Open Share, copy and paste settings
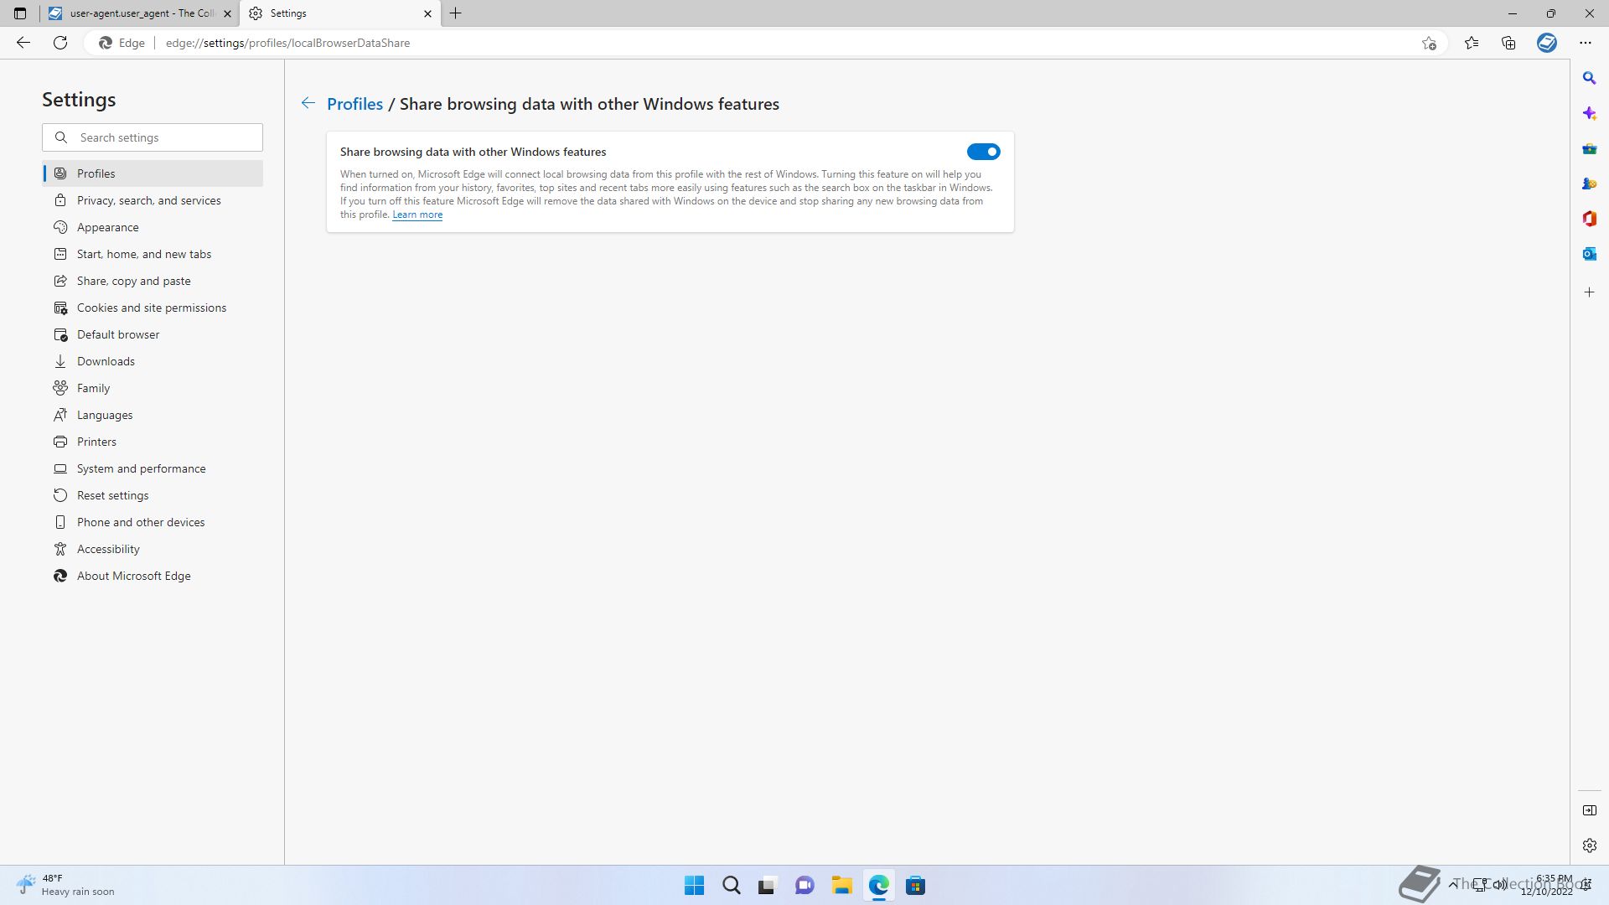Image resolution: width=1609 pixels, height=905 pixels. pyautogui.click(x=153, y=281)
